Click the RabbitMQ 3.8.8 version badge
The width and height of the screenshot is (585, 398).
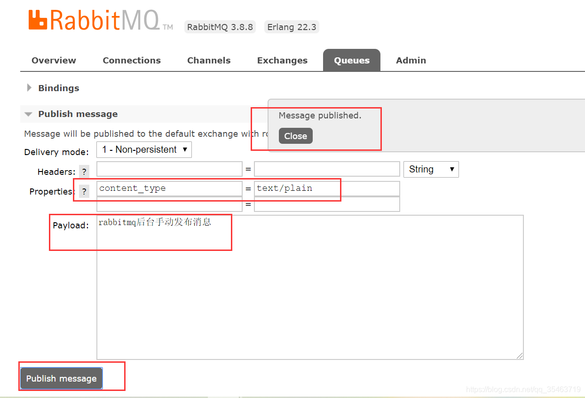click(x=220, y=27)
